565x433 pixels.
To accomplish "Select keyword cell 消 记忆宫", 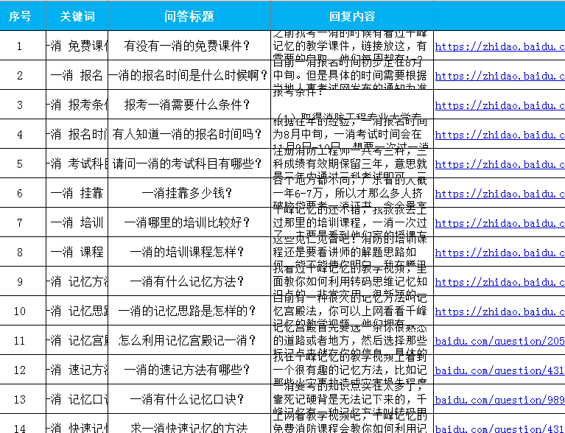I will point(77,340).
